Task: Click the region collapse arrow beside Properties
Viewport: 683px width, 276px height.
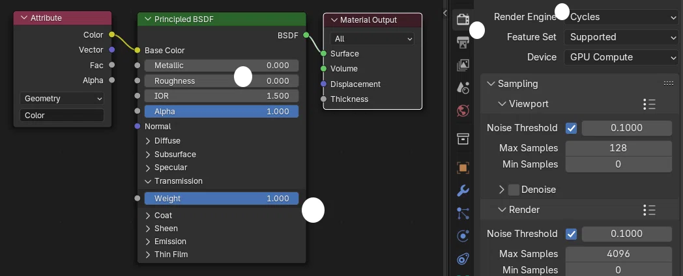Action: [444, 13]
